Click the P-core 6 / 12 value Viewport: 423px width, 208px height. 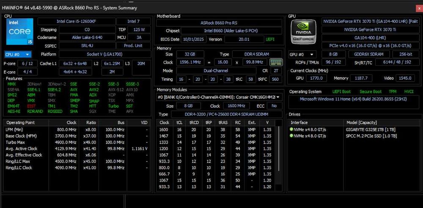click(x=27, y=64)
